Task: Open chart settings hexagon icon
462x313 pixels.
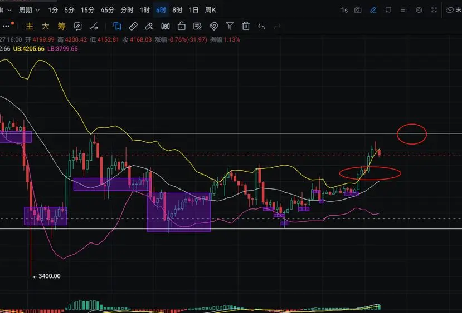Action: click(419, 10)
